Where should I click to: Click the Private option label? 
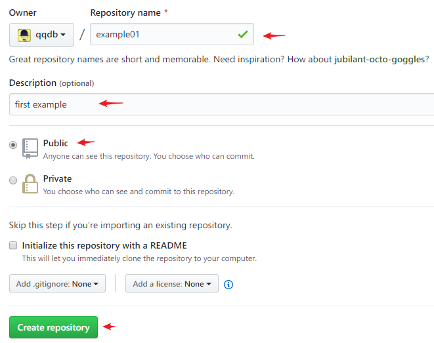tap(57, 178)
